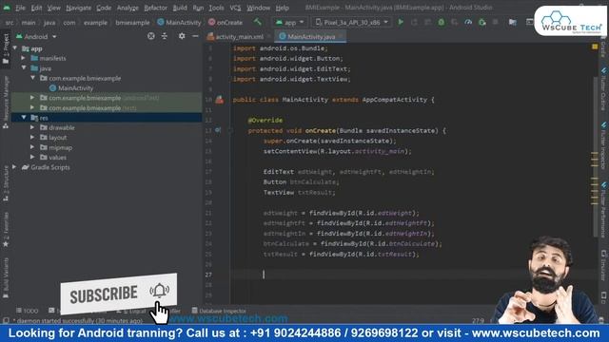Image resolution: width=609 pixels, height=342 pixels.
Task: Click the Collapse All icon in Project panel
Action: pyautogui.click(x=165, y=36)
